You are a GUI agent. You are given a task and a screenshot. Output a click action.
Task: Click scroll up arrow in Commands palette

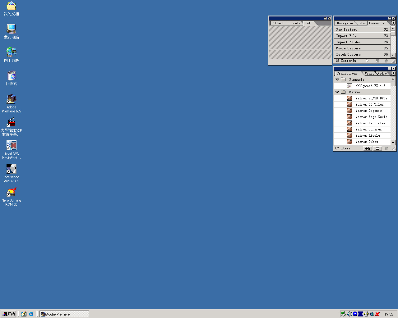[393, 29]
